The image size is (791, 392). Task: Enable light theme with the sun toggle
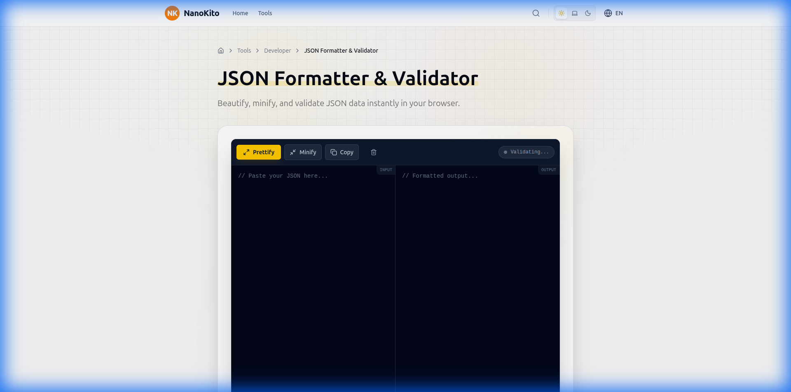pyautogui.click(x=561, y=13)
